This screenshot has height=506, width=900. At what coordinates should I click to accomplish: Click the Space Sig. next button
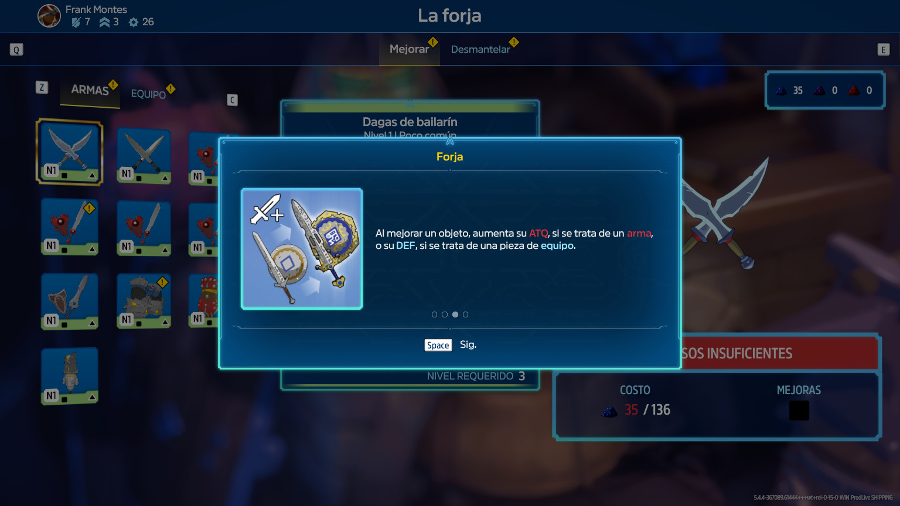[450, 345]
